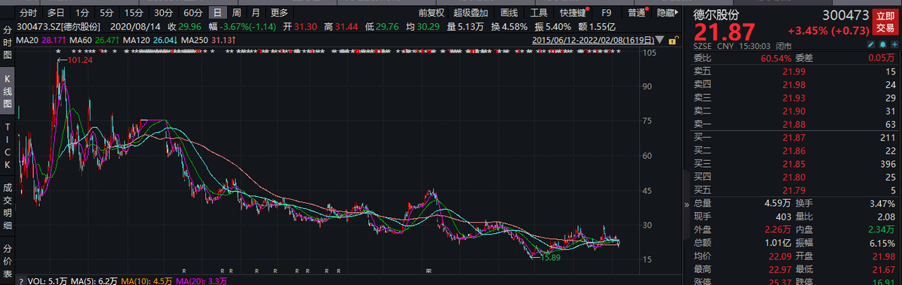The height and width of the screenshot is (285, 902).
Task: Select the 15分 period tab
Action: [x=134, y=12]
